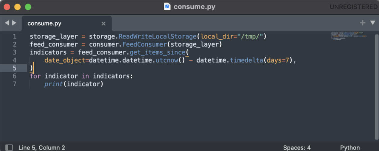Click the side bar toggle icon in status bar
The width and height of the screenshot is (379, 151).
(9, 147)
